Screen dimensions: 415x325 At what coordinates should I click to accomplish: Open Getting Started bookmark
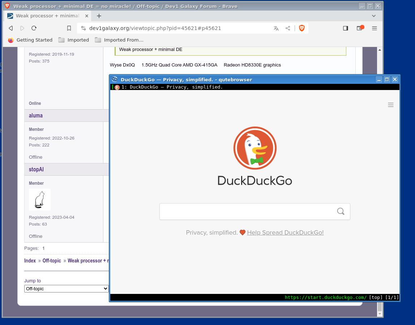pyautogui.click(x=30, y=40)
